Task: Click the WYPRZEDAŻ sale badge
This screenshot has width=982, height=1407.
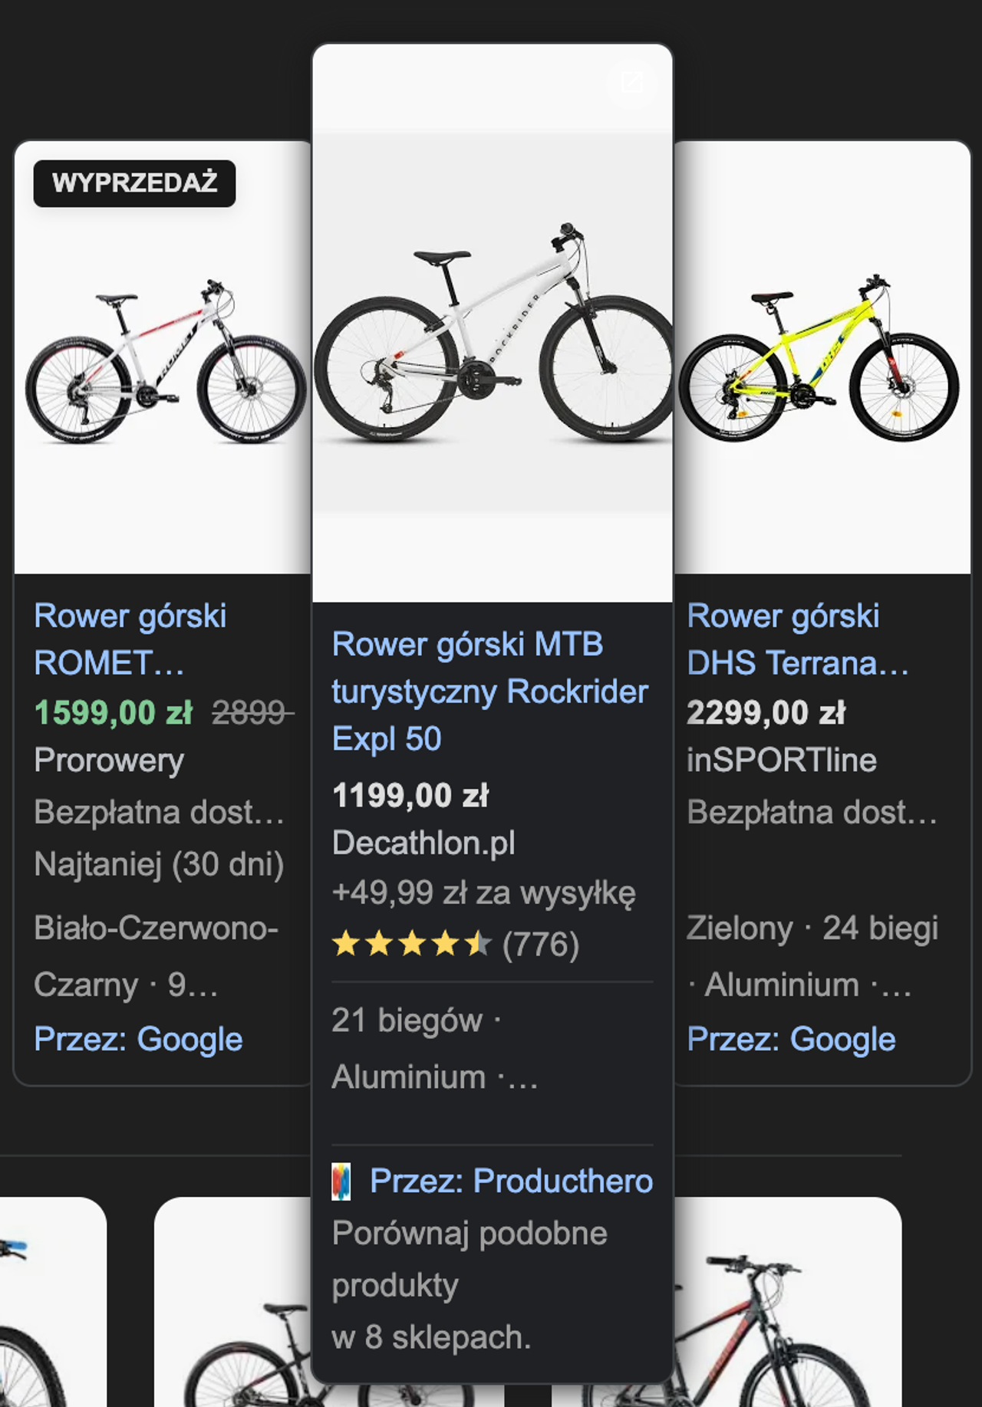Action: tap(135, 182)
